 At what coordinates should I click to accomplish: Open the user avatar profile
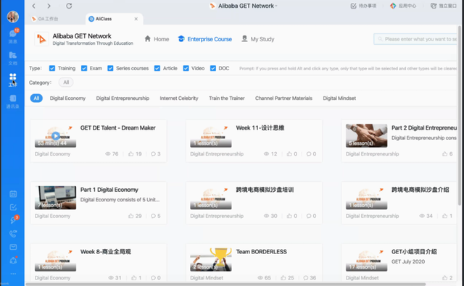13,17
